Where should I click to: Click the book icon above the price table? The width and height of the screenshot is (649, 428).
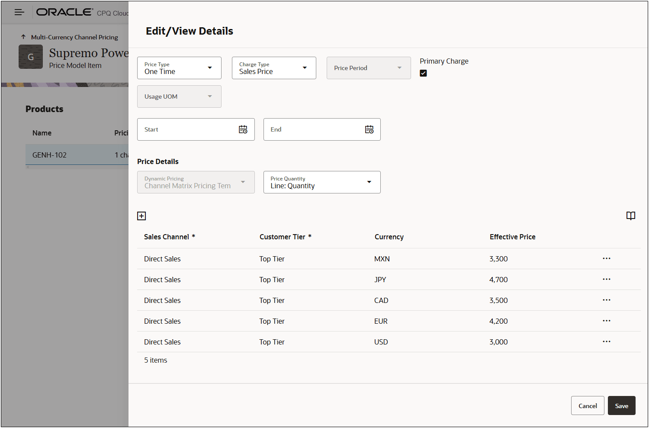631,216
